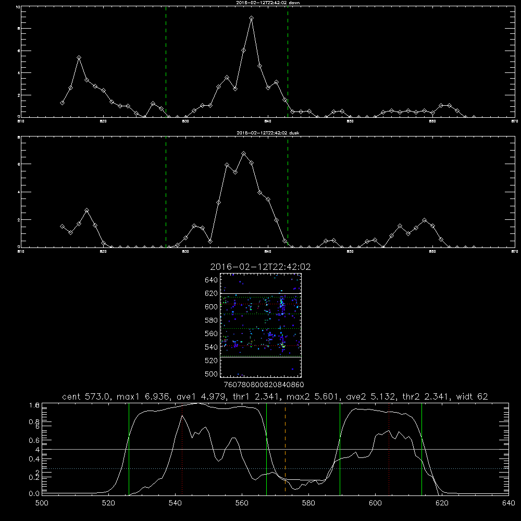Click the green solid line near 526 in bottom plot
Screen dimensions: 521x521
point(129,449)
